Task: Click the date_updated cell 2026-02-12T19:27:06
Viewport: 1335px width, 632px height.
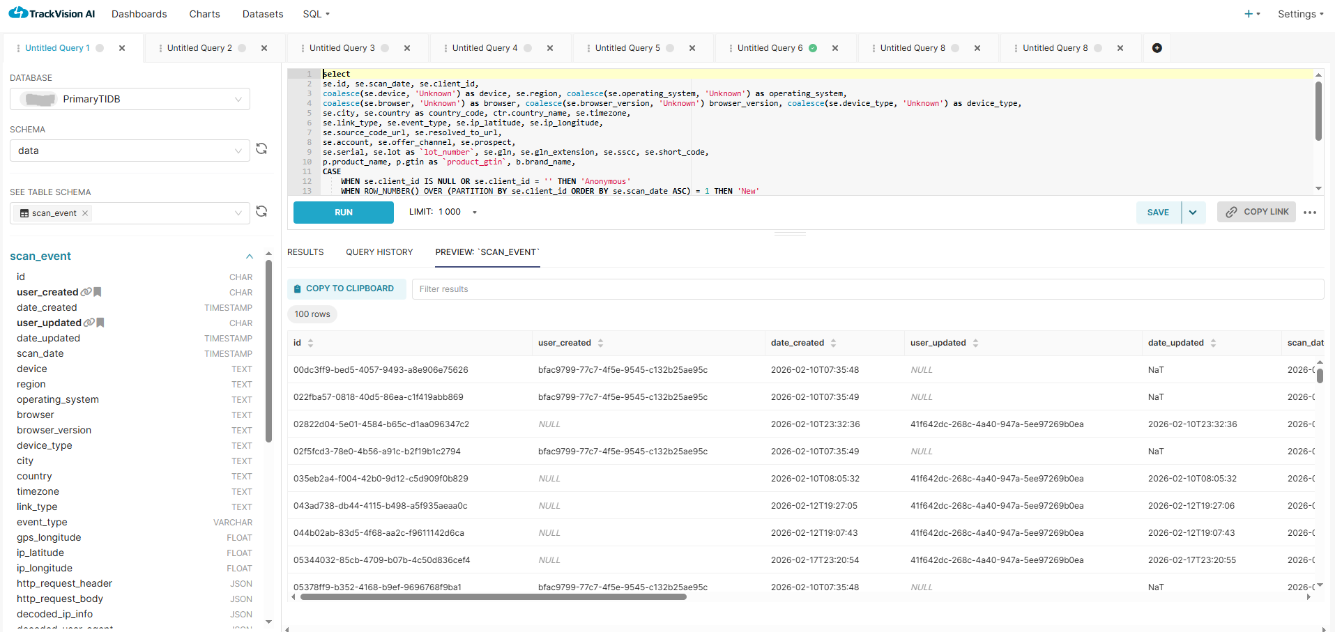Action: pyautogui.click(x=1191, y=506)
